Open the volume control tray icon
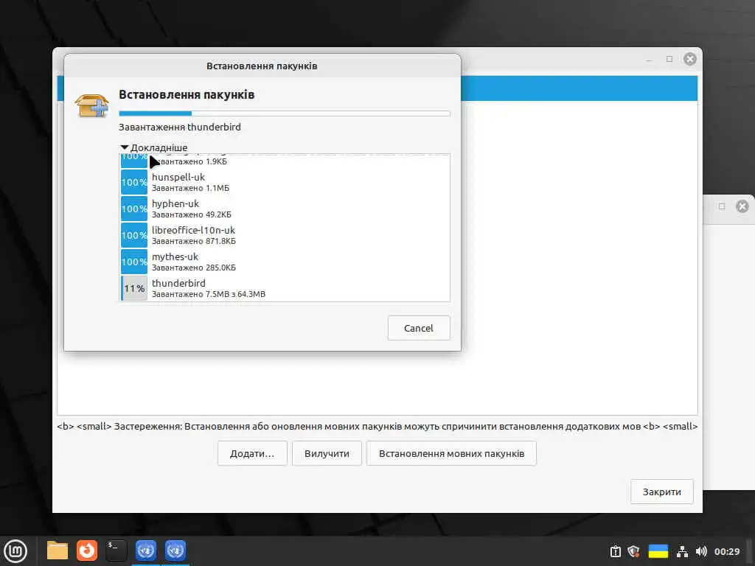755x566 pixels. (701, 551)
